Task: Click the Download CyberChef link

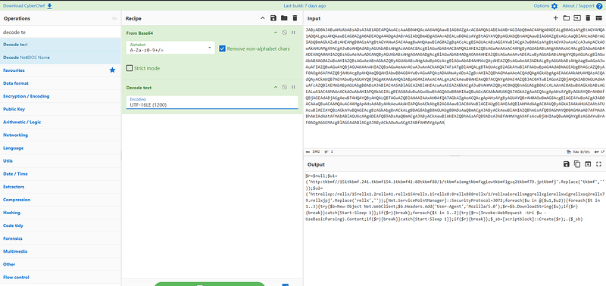Action: point(27,6)
